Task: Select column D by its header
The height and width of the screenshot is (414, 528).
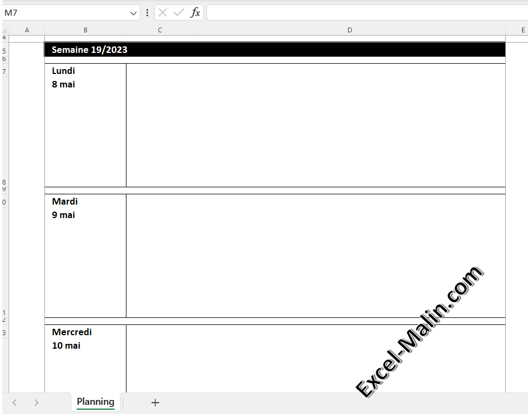Action: coord(349,30)
